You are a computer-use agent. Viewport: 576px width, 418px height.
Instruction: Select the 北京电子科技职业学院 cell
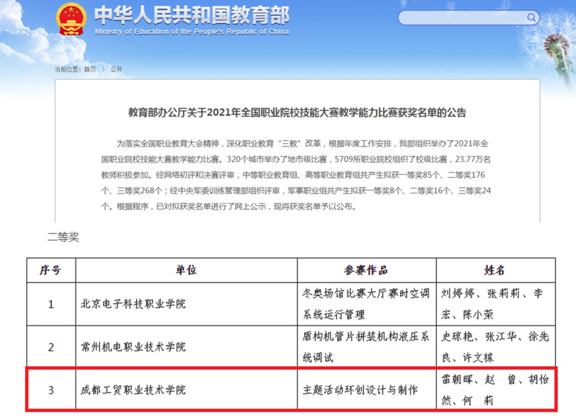(186, 304)
